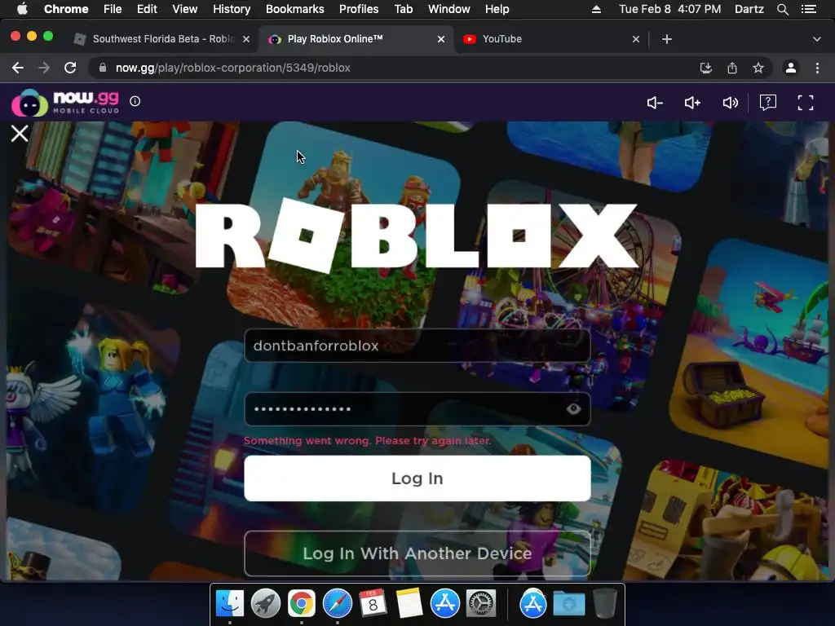Image resolution: width=835 pixels, height=626 pixels.
Task: Click the large ROBLOX logo
Action: pos(417,236)
